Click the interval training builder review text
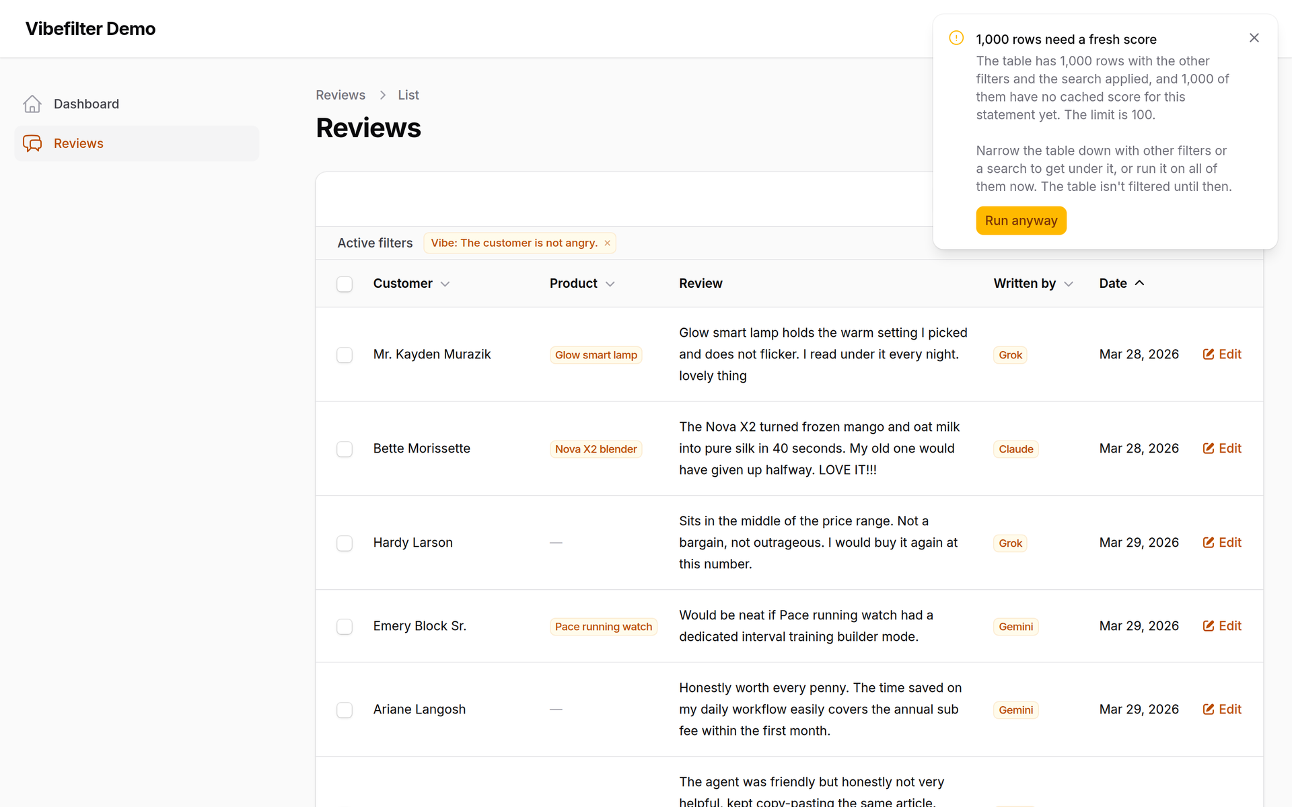This screenshot has width=1292, height=807. point(806,626)
